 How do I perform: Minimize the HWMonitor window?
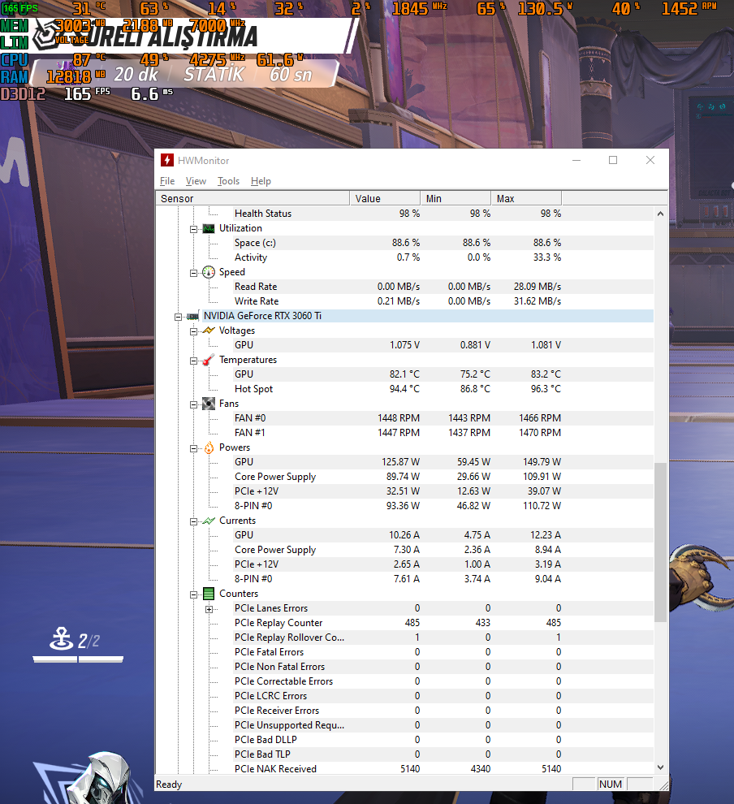tap(576, 161)
